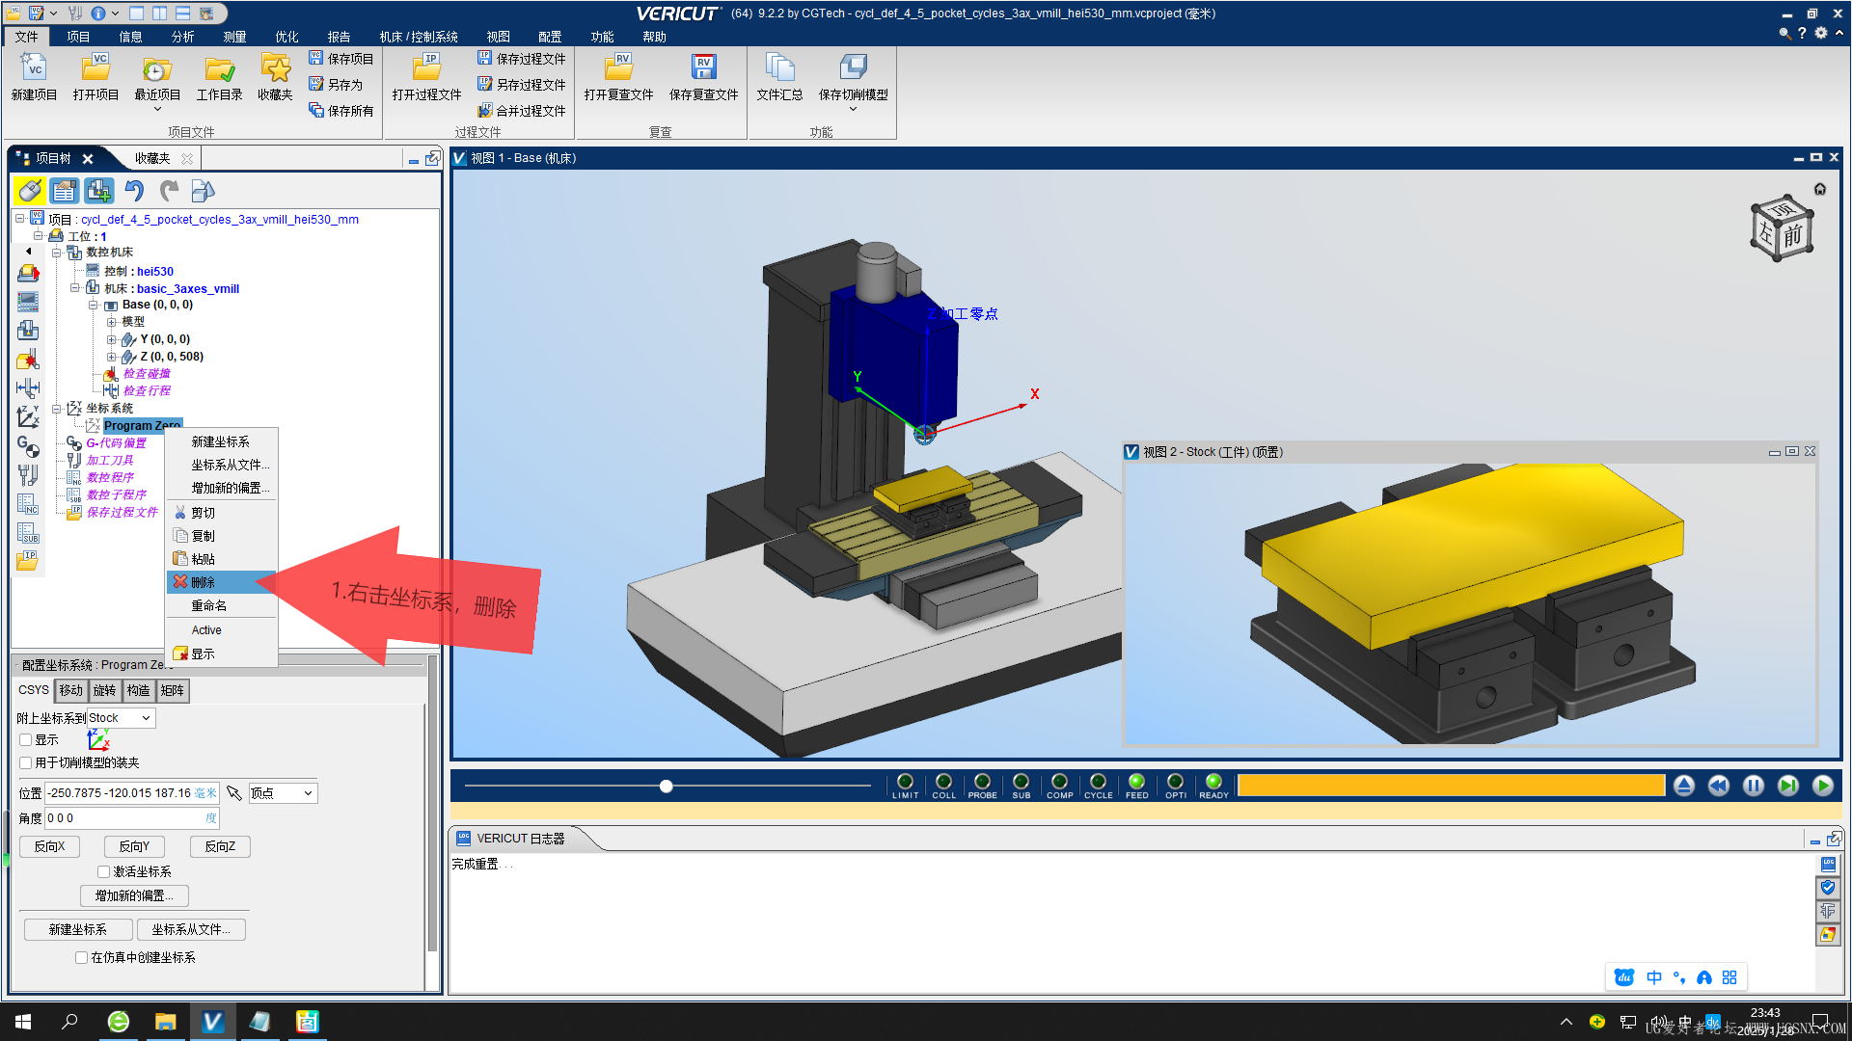Click the 反向Y button

[x=134, y=846]
